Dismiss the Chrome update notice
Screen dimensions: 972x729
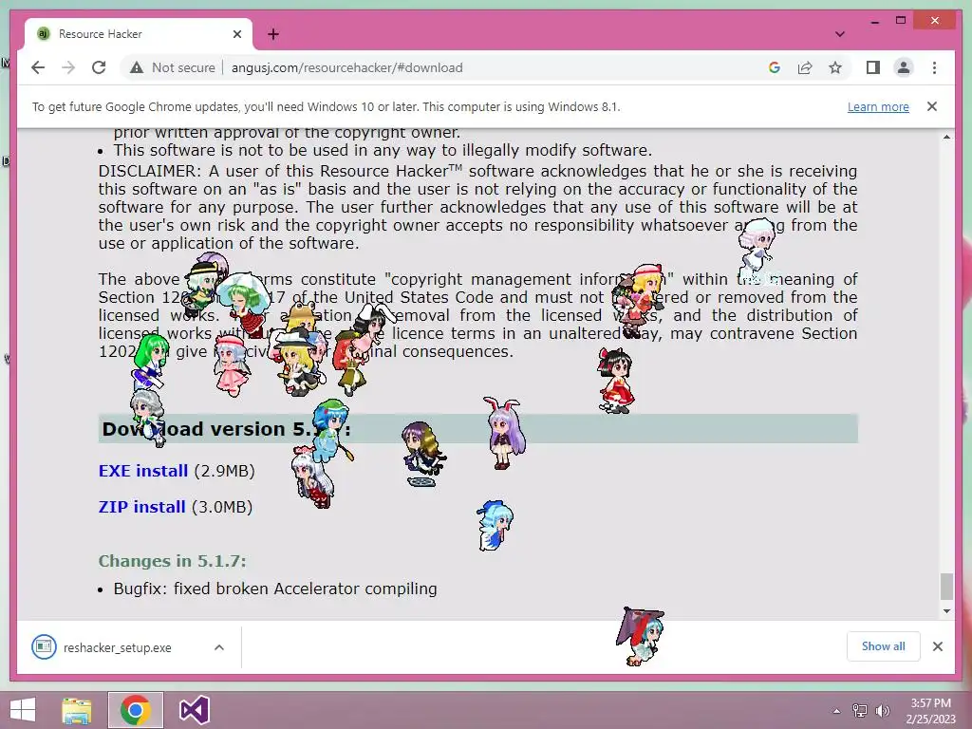932,106
